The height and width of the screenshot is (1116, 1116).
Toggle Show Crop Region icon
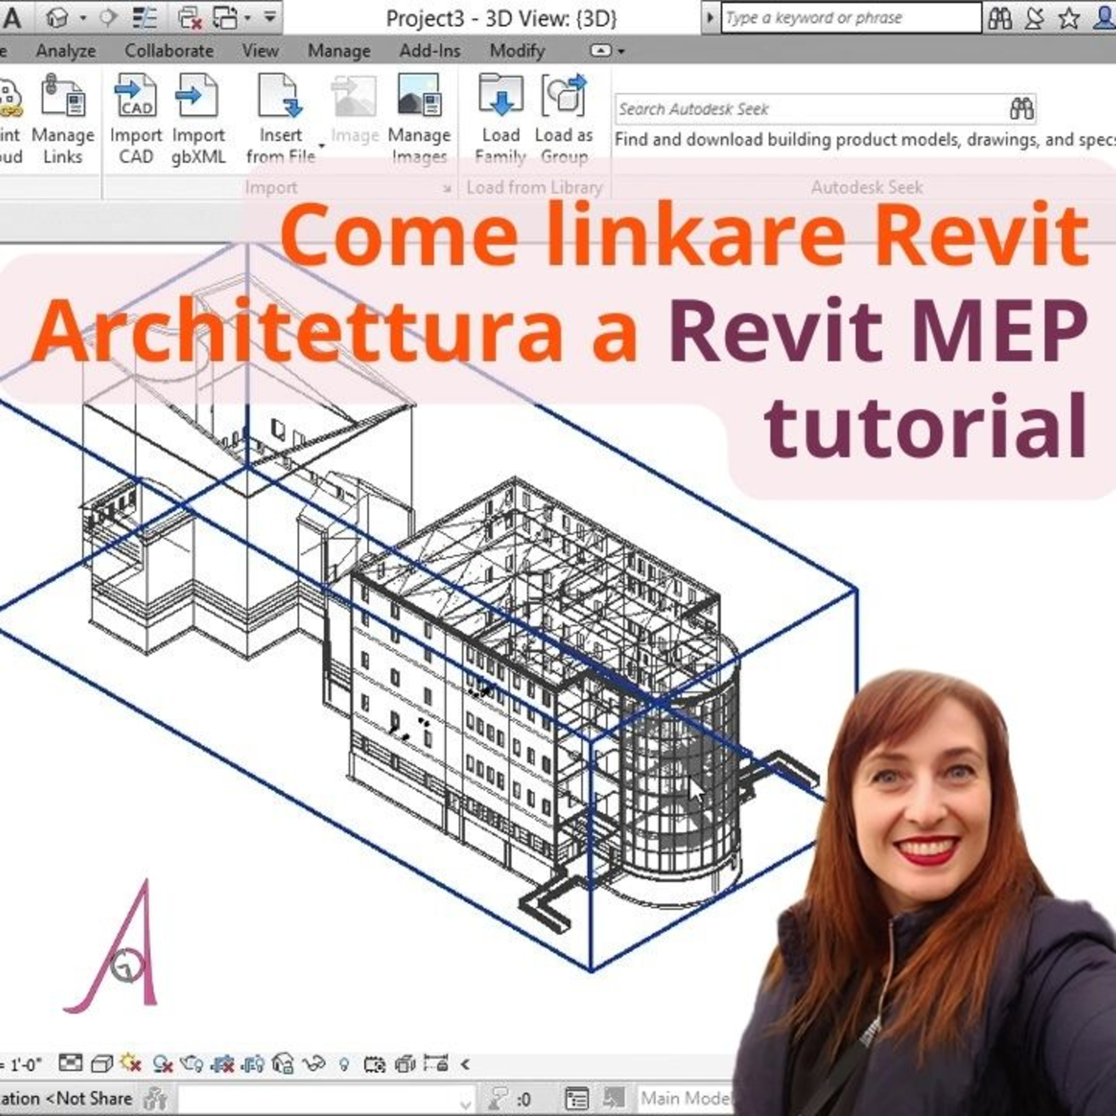[x=253, y=1064]
